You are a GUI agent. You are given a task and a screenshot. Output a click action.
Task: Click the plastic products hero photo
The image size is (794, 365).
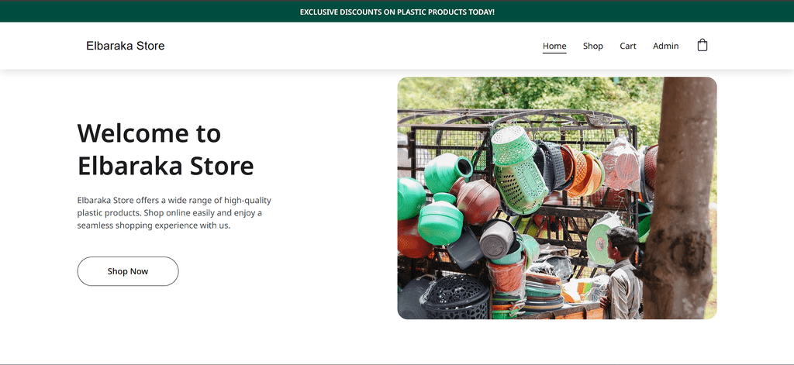pos(557,198)
